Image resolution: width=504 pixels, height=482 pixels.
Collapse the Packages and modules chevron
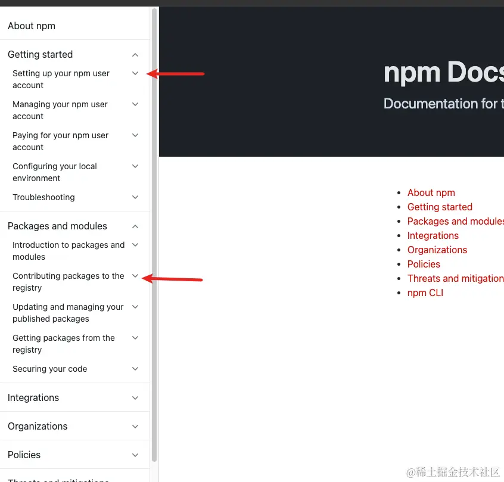click(x=135, y=226)
